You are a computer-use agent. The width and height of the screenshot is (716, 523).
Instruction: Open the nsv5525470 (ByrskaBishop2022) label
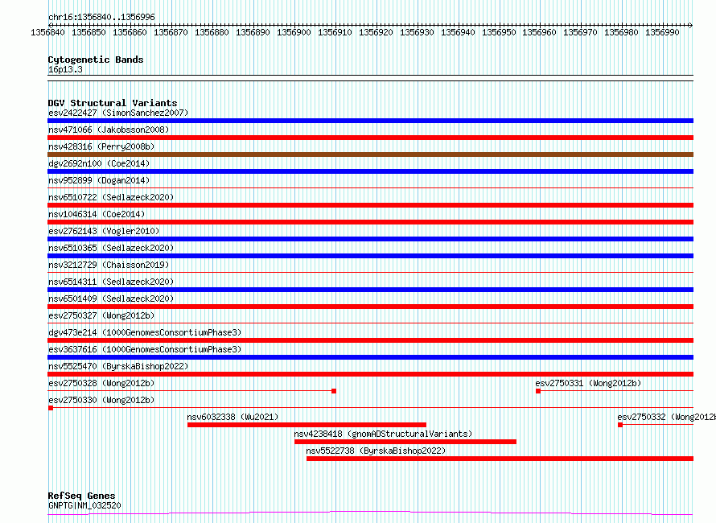point(118,366)
